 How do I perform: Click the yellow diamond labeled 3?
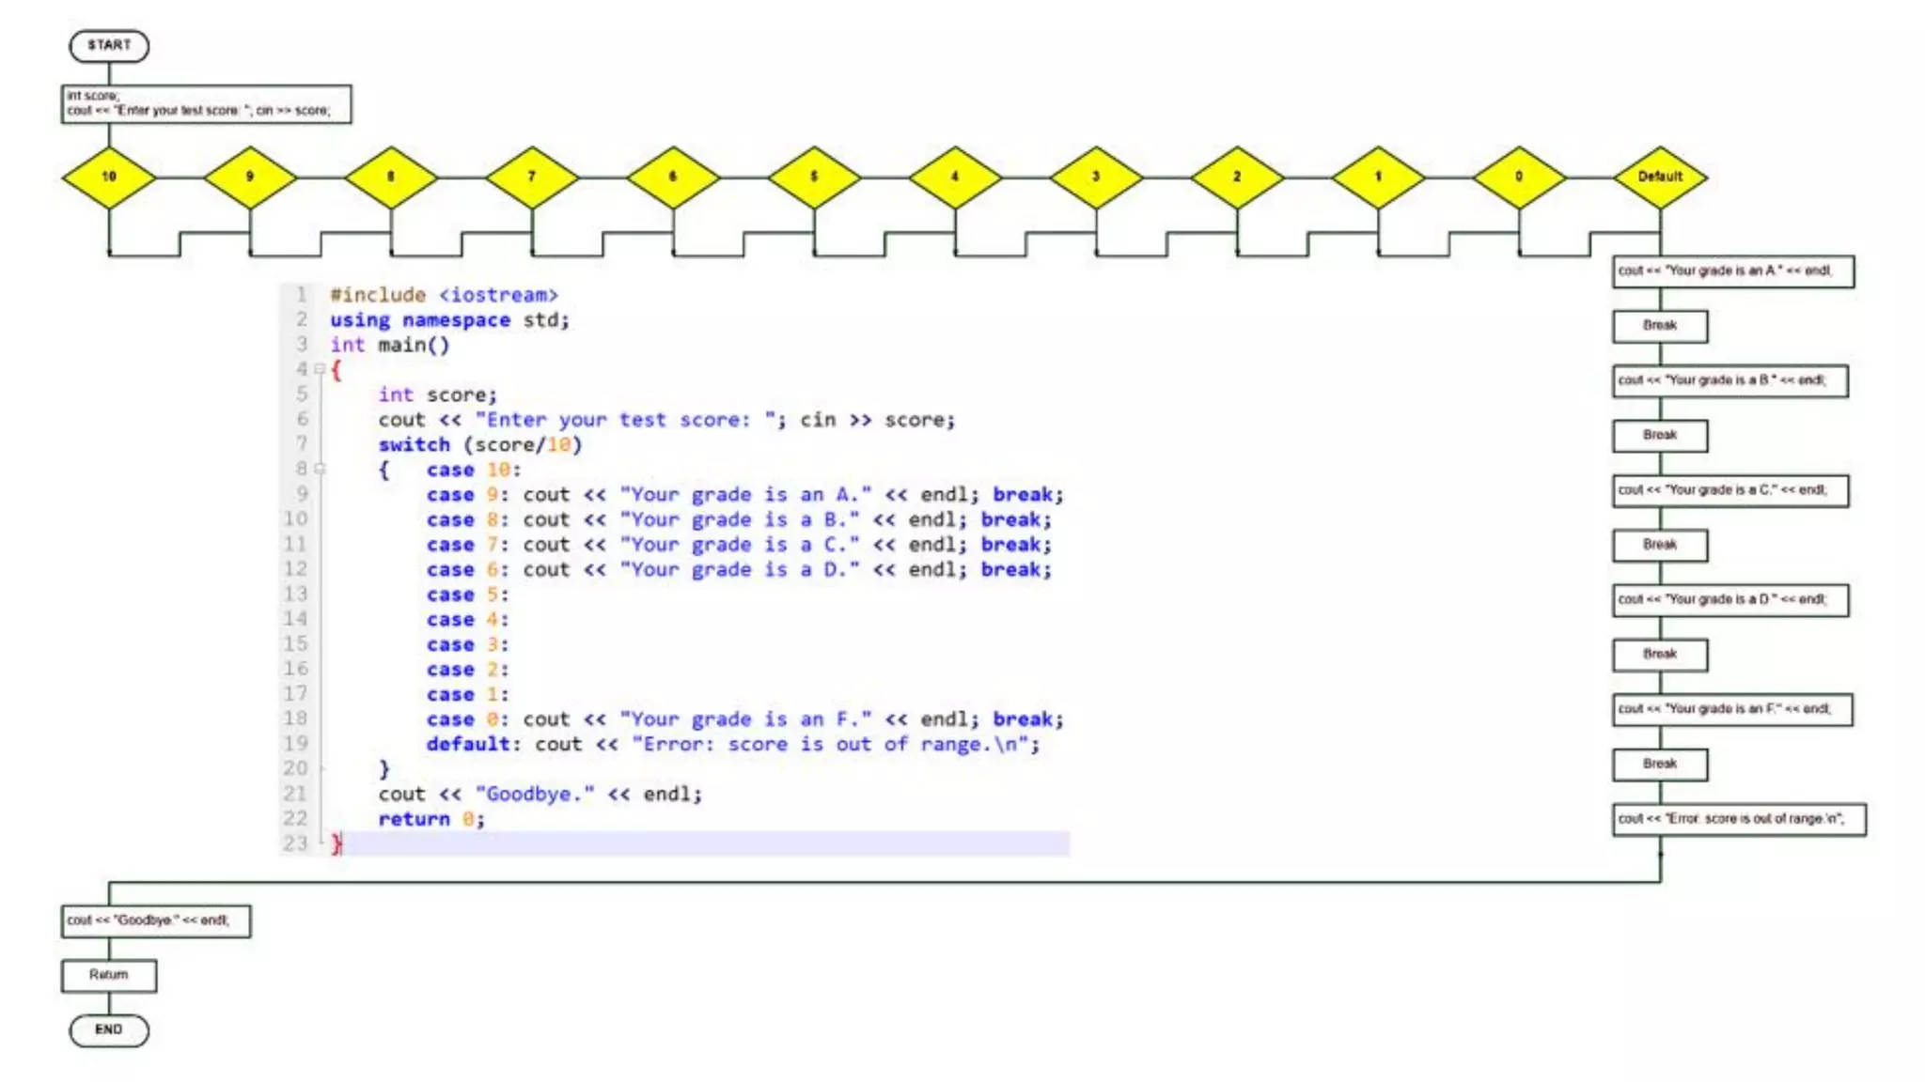[1096, 177]
